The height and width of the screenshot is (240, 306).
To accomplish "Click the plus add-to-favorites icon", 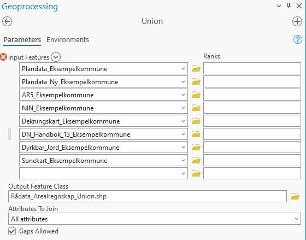I will 297,21.
